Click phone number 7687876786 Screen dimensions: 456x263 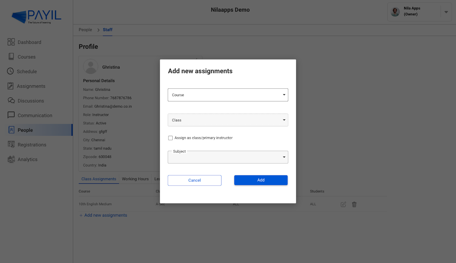pos(121,98)
